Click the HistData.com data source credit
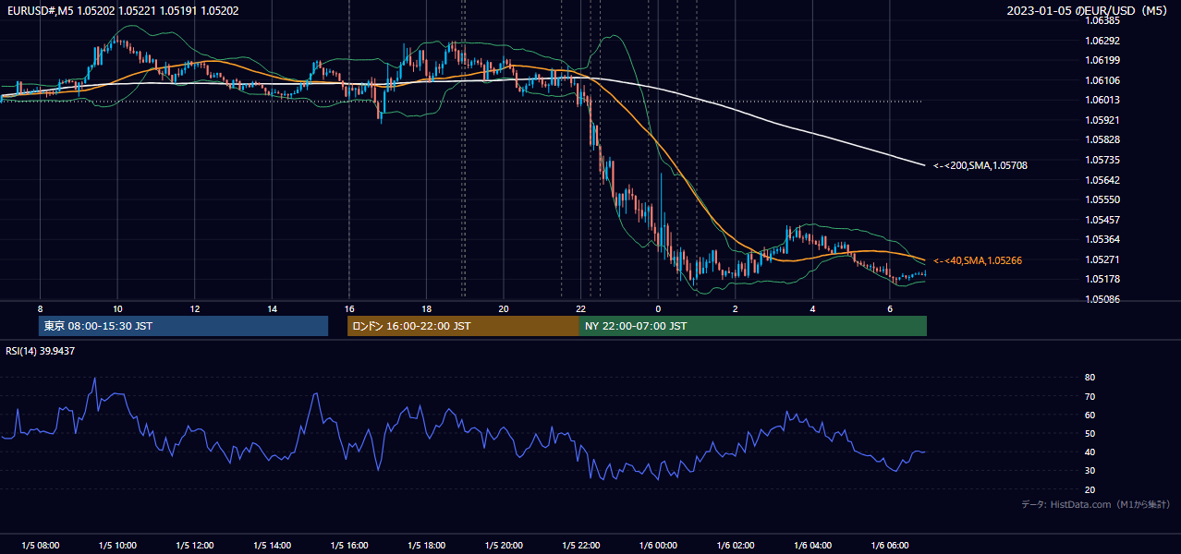Viewport: 1181px width, 554px height. pyautogui.click(x=1095, y=504)
